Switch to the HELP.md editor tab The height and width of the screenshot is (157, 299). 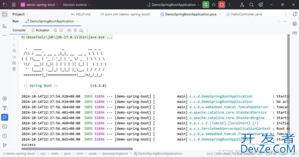click(x=81, y=14)
